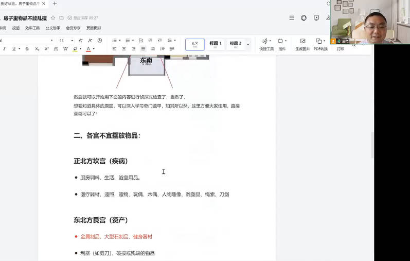Star the document as favorite
The height and width of the screenshot is (261, 410).
click(x=53, y=18)
